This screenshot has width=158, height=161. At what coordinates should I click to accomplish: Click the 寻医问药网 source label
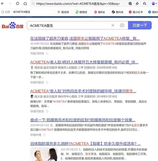pyautogui.click(x=37, y=53)
